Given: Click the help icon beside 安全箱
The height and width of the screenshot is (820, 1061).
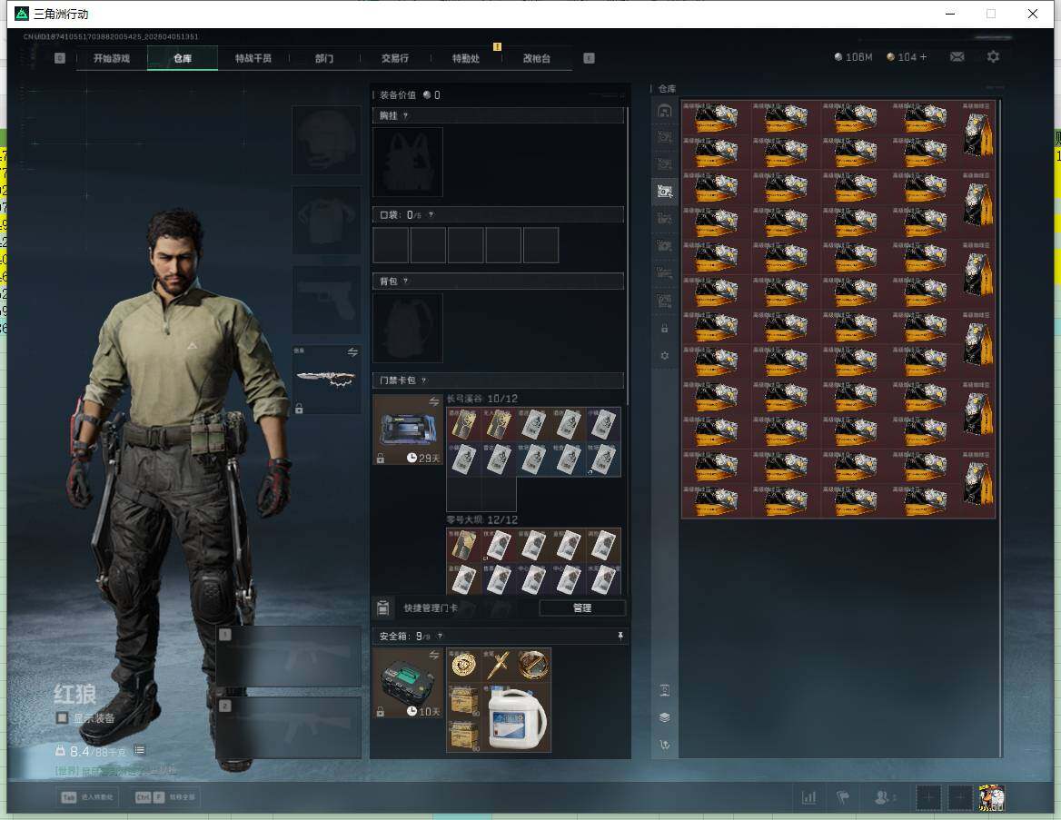Looking at the screenshot, I should point(440,636).
